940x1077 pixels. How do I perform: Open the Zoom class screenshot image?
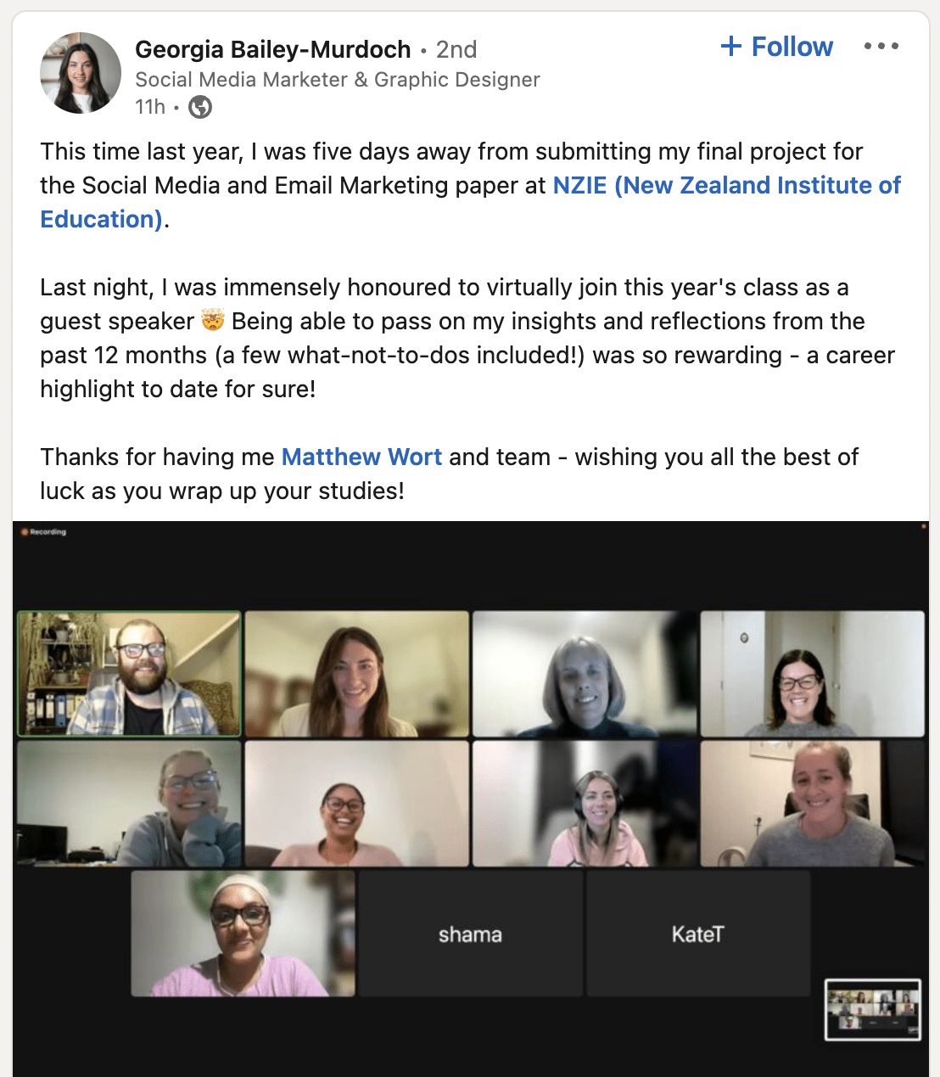pos(471,799)
